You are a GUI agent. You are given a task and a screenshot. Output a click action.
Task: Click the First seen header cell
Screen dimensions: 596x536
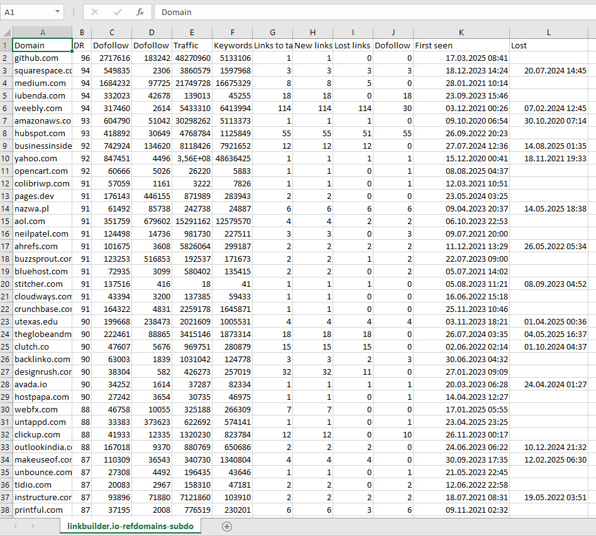pos(461,45)
